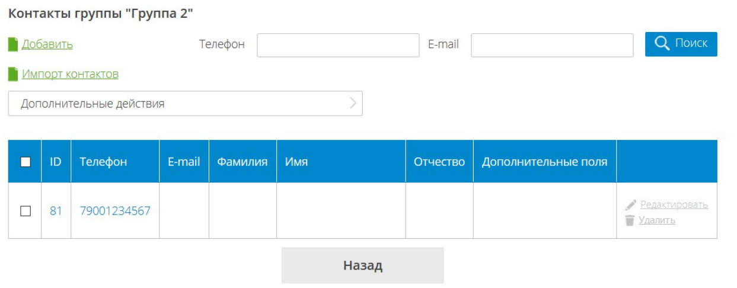Focus the E-mail search input field
737x288 pixels.
tap(552, 45)
